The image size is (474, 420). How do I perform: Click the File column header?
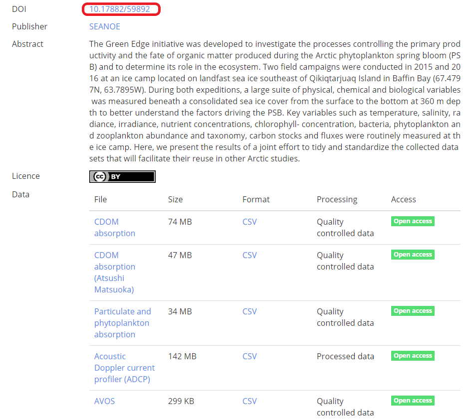100,199
